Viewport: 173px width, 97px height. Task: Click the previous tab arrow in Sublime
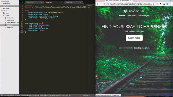tap(21, 2)
